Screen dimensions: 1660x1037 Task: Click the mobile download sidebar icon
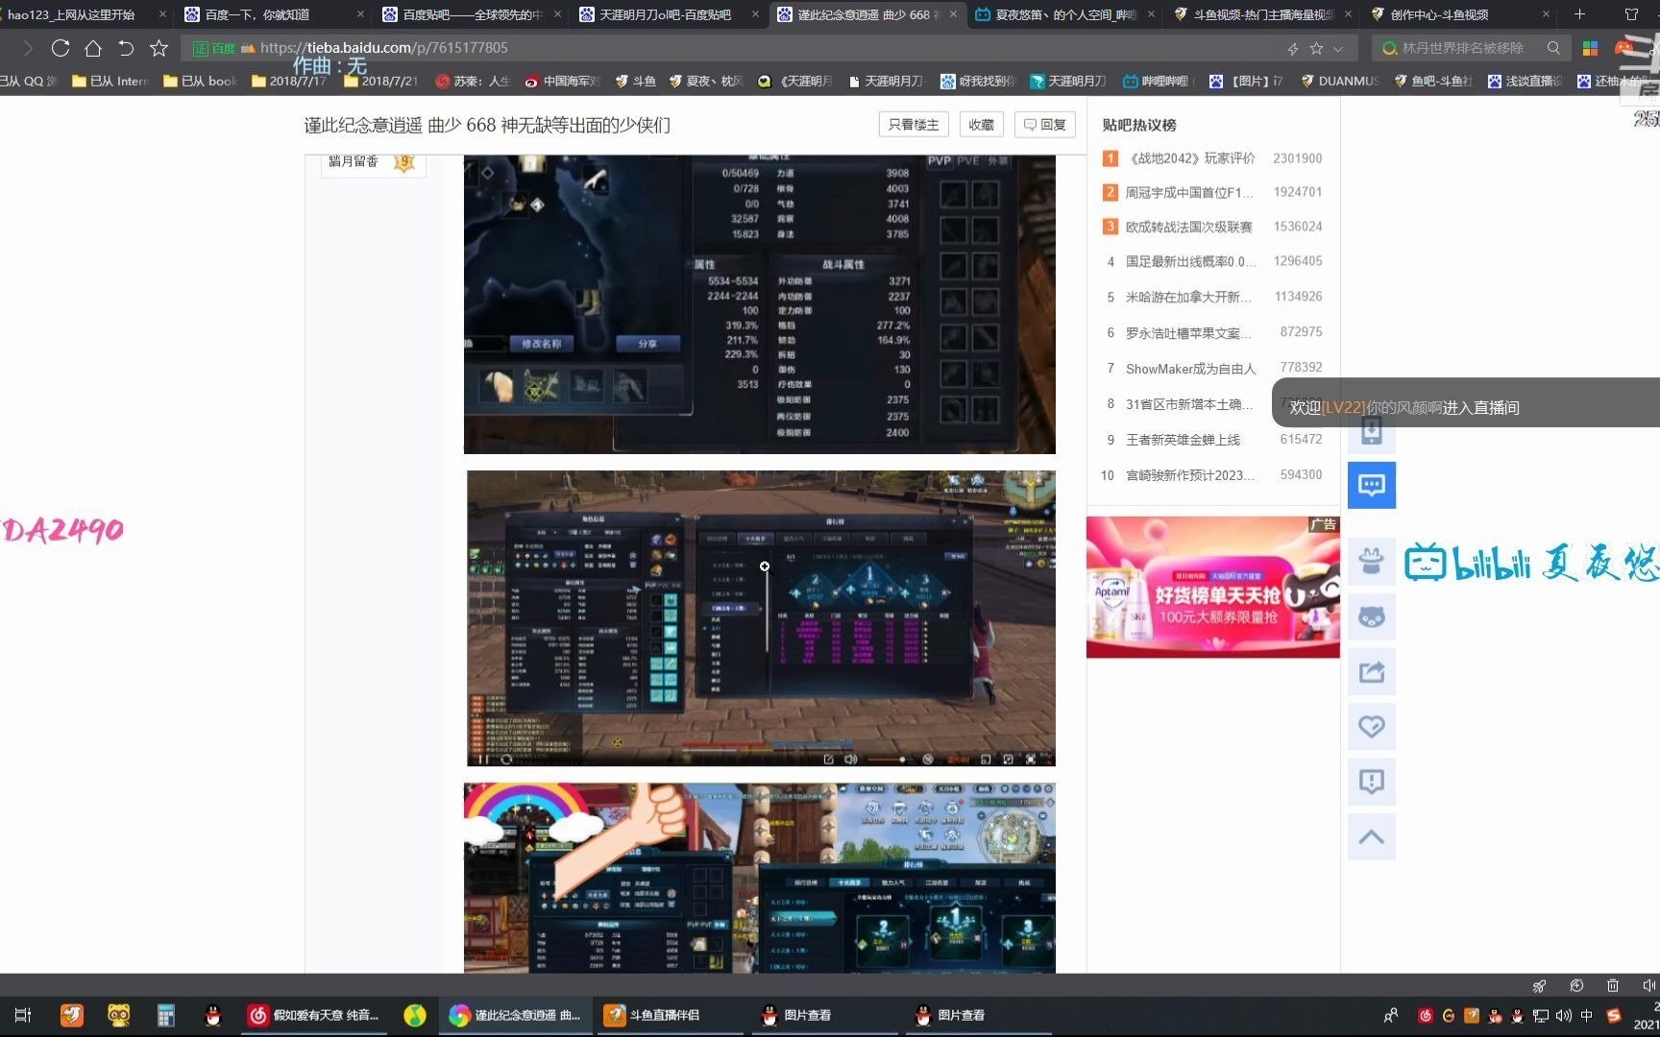(1372, 432)
